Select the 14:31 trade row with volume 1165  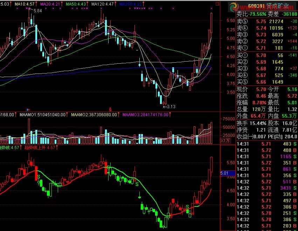click(267, 156)
